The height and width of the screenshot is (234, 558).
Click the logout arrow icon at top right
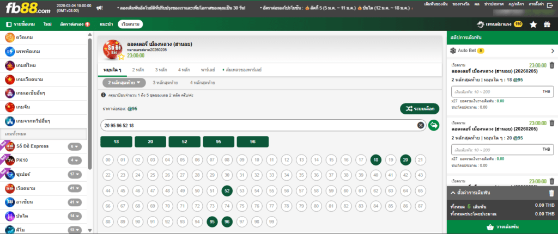549,4
